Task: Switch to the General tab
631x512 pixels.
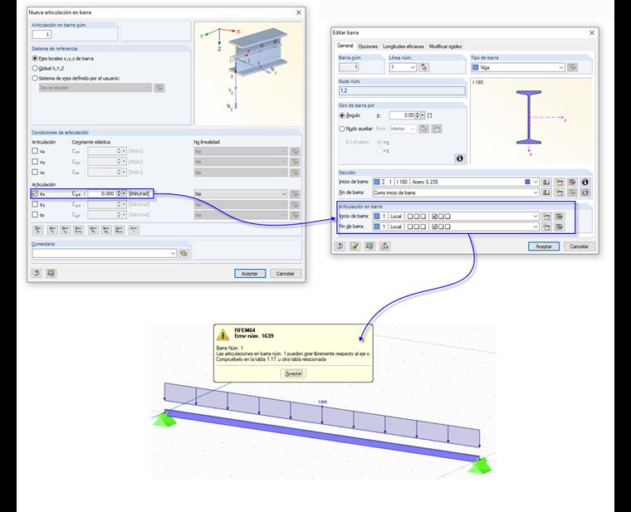Action: click(x=345, y=46)
